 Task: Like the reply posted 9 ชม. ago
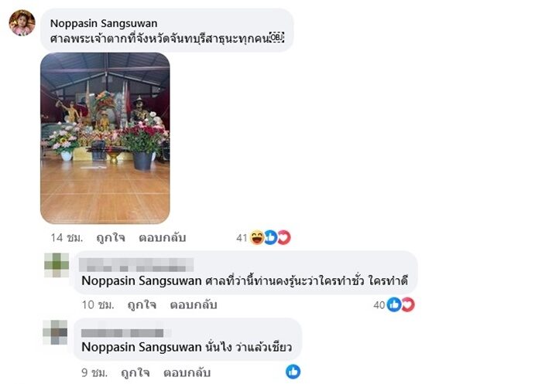[135, 372]
